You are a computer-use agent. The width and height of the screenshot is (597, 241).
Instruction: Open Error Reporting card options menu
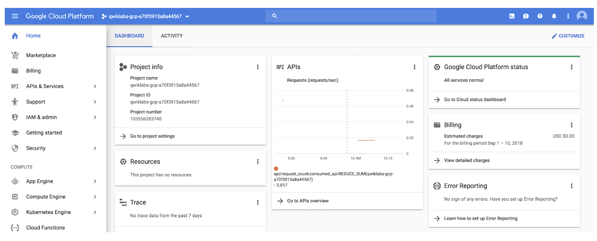point(571,186)
